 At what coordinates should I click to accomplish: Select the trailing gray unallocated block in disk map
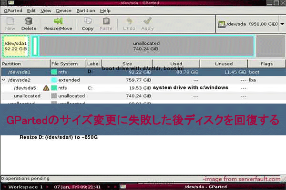pos(270,46)
